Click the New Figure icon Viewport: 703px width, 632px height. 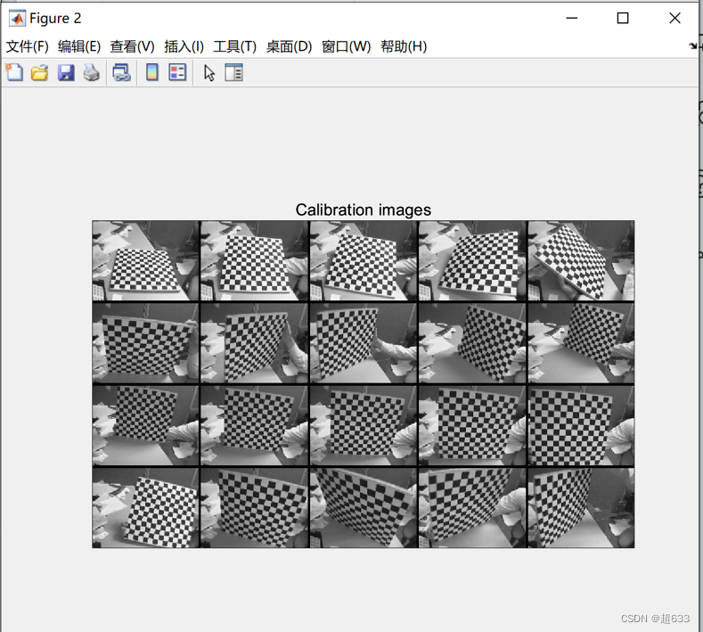click(14, 72)
